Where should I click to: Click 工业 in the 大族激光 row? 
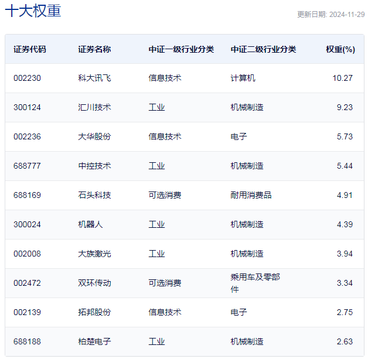click(156, 254)
